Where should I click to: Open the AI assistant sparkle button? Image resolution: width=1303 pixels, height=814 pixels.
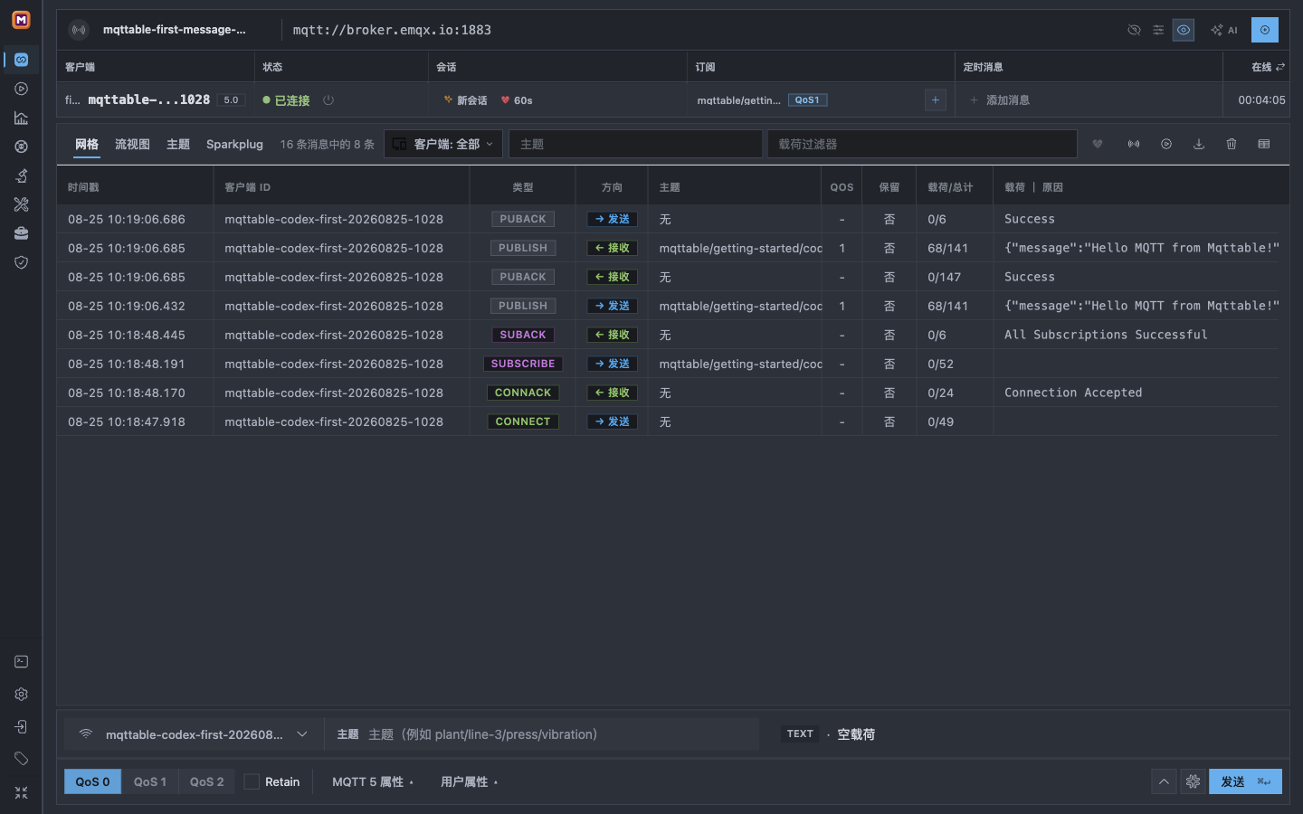click(x=1224, y=30)
